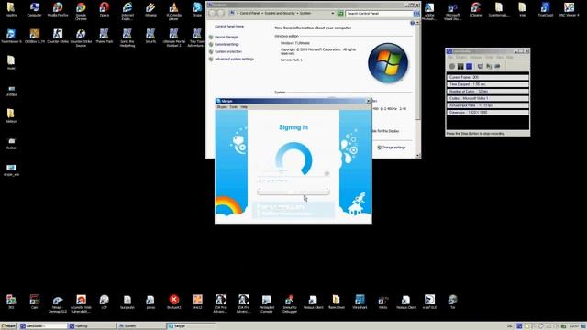587x330 pixels.
Task: Click the Skype signing-in progress spinner
Action: (293, 159)
